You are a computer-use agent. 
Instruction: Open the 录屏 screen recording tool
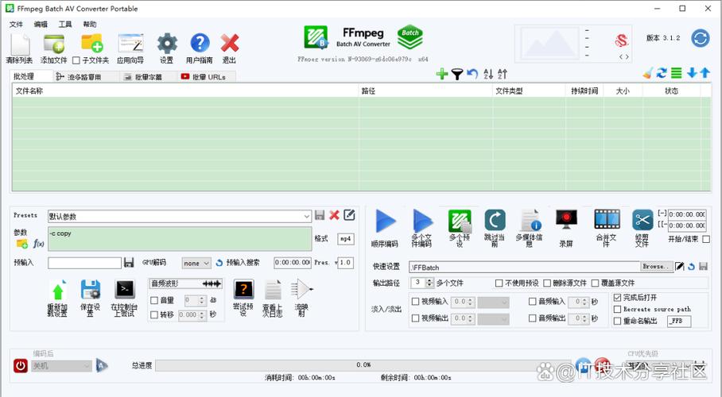566,222
